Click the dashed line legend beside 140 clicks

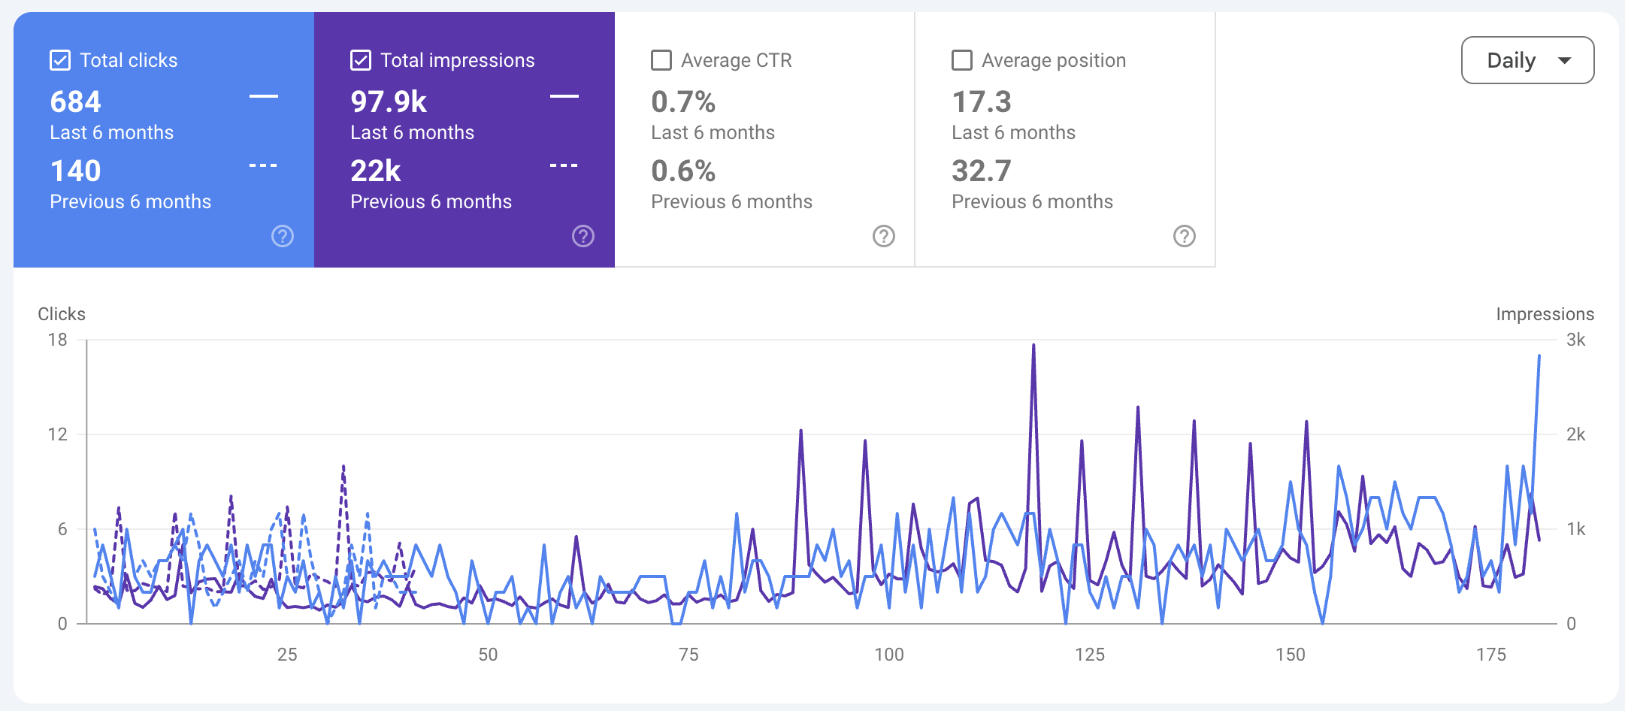coord(264,165)
